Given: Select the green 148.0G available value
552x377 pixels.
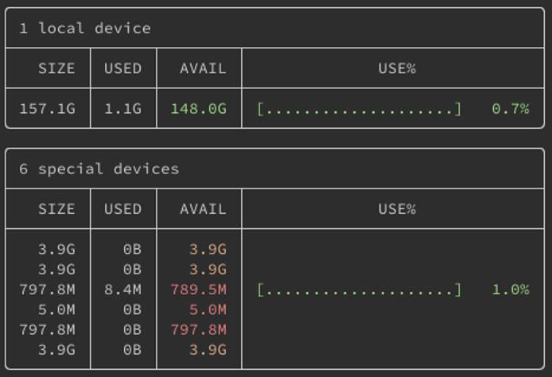Looking at the screenshot, I should coord(198,109).
